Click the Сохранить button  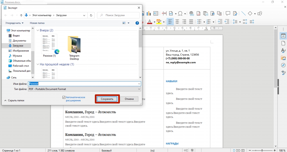coord(107,99)
